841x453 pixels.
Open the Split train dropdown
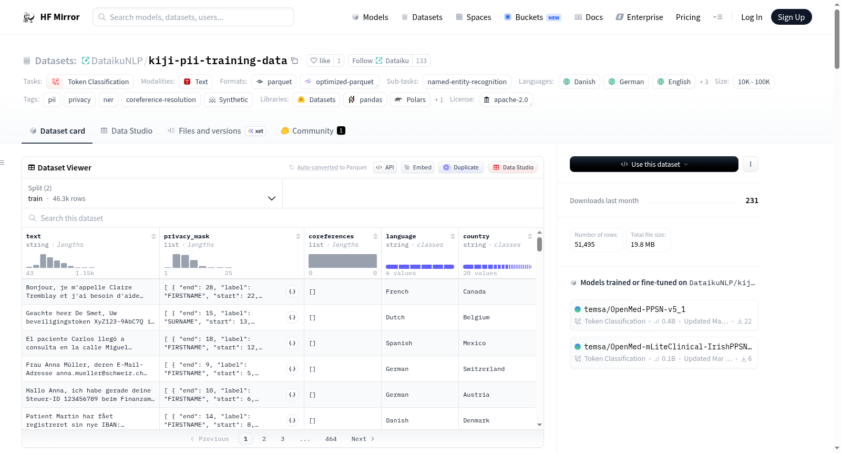click(152, 193)
